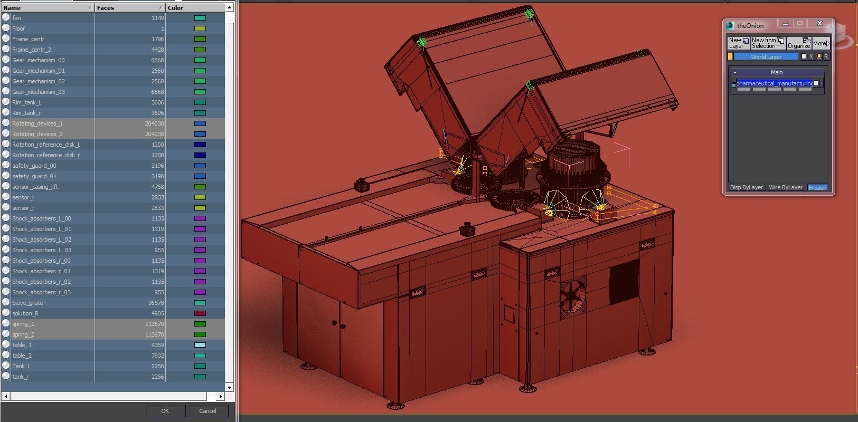Click Rotating_devices_1 sphere icon
858x422 pixels.
point(6,123)
